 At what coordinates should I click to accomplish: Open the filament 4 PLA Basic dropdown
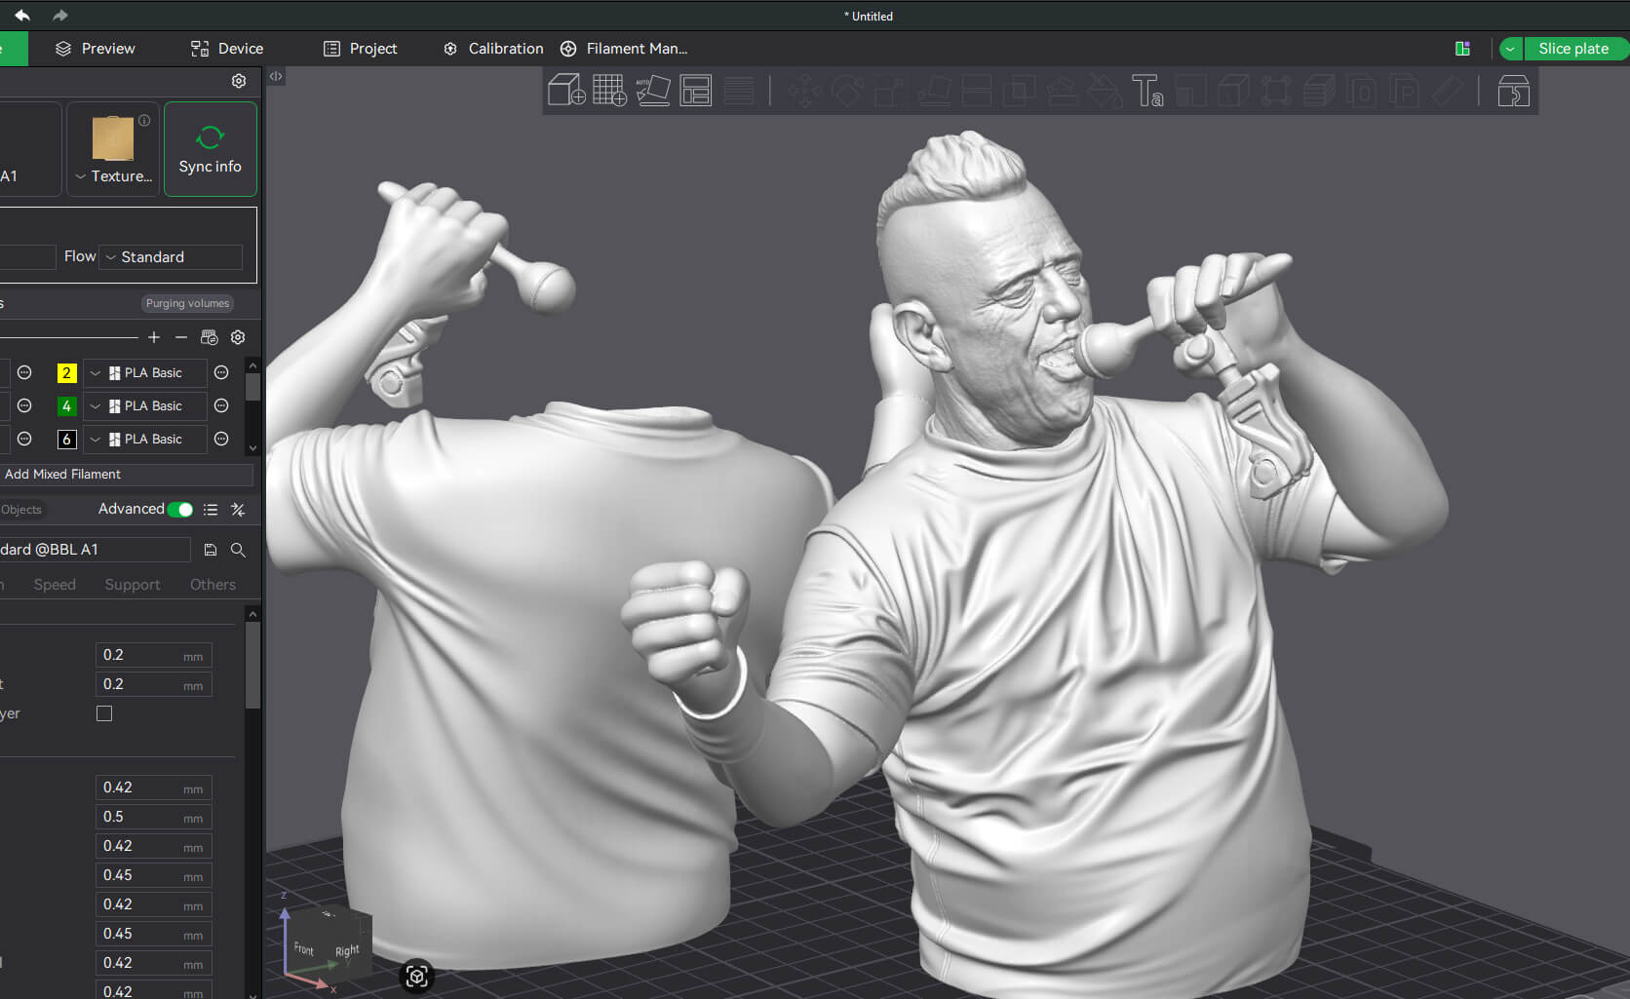click(x=145, y=406)
